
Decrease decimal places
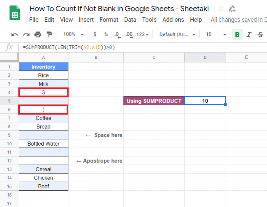117,34
